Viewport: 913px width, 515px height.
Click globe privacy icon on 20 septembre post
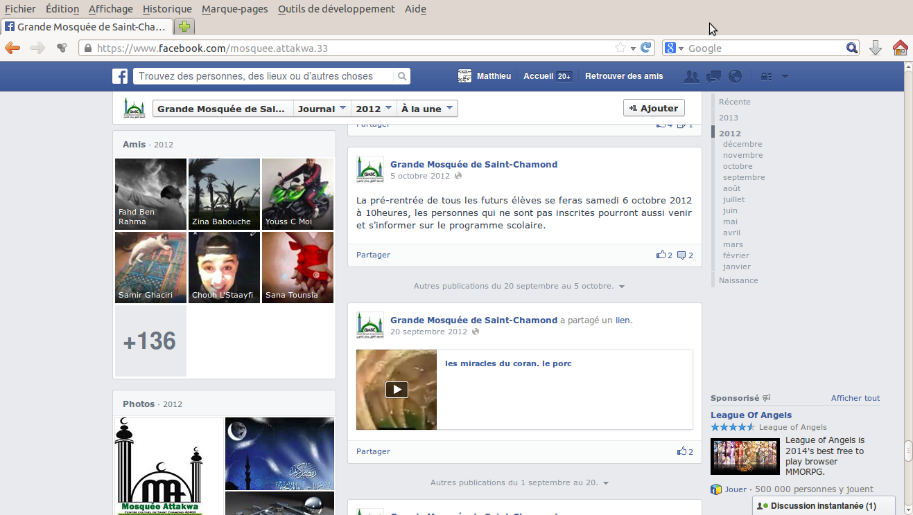pyautogui.click(x=475, y=332)
